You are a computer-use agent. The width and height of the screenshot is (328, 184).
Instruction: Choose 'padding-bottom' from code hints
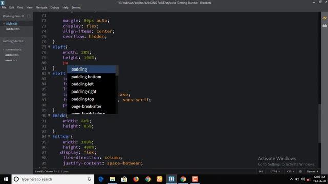tap(91, 77)
